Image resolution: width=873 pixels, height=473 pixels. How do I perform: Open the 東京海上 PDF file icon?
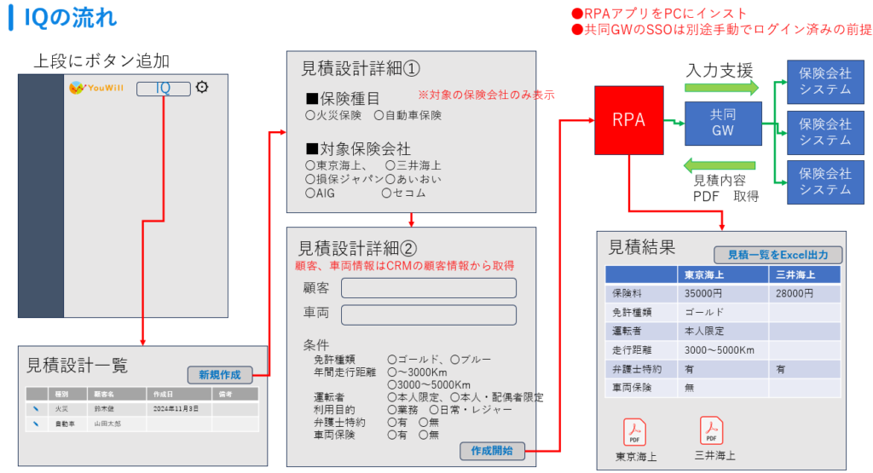point(635,432)
